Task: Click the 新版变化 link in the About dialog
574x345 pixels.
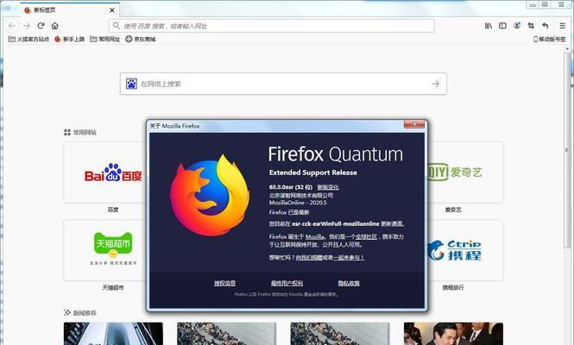Action: 328,187
